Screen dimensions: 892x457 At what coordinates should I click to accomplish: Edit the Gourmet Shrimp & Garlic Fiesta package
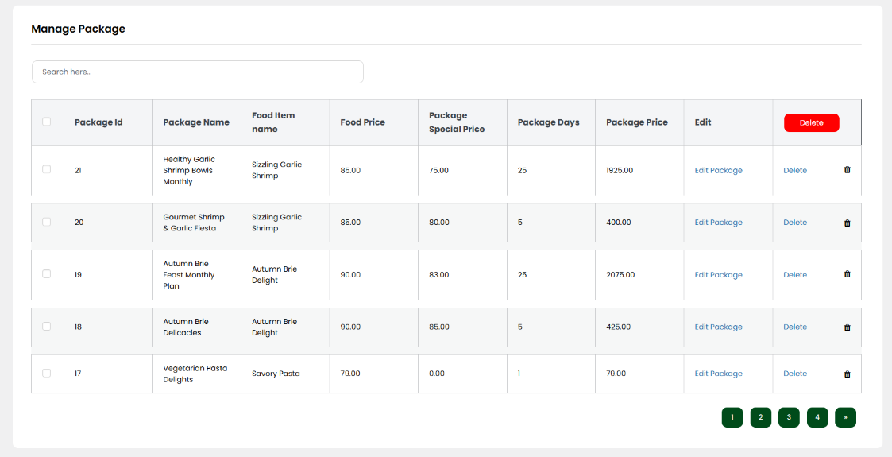pyautogui.click(x=719, y=223)
